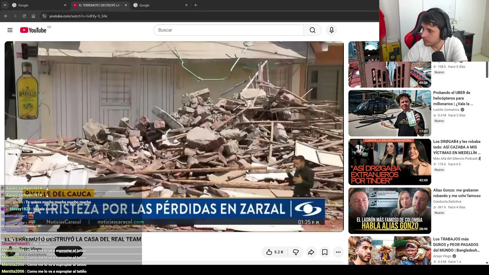Image resolution: width=489 pixels, height=275 pixels.
Task: Click the Nuevo badge under Conducta Delictiva video
Action: tap(439, 213)
